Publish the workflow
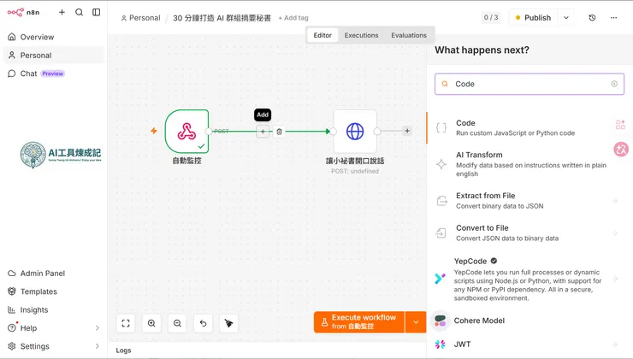Viewport: 633px width, 359px height. pyautogui.click(x=533, y=18)
